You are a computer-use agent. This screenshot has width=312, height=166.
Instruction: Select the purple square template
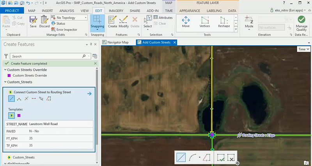[19, 116]
